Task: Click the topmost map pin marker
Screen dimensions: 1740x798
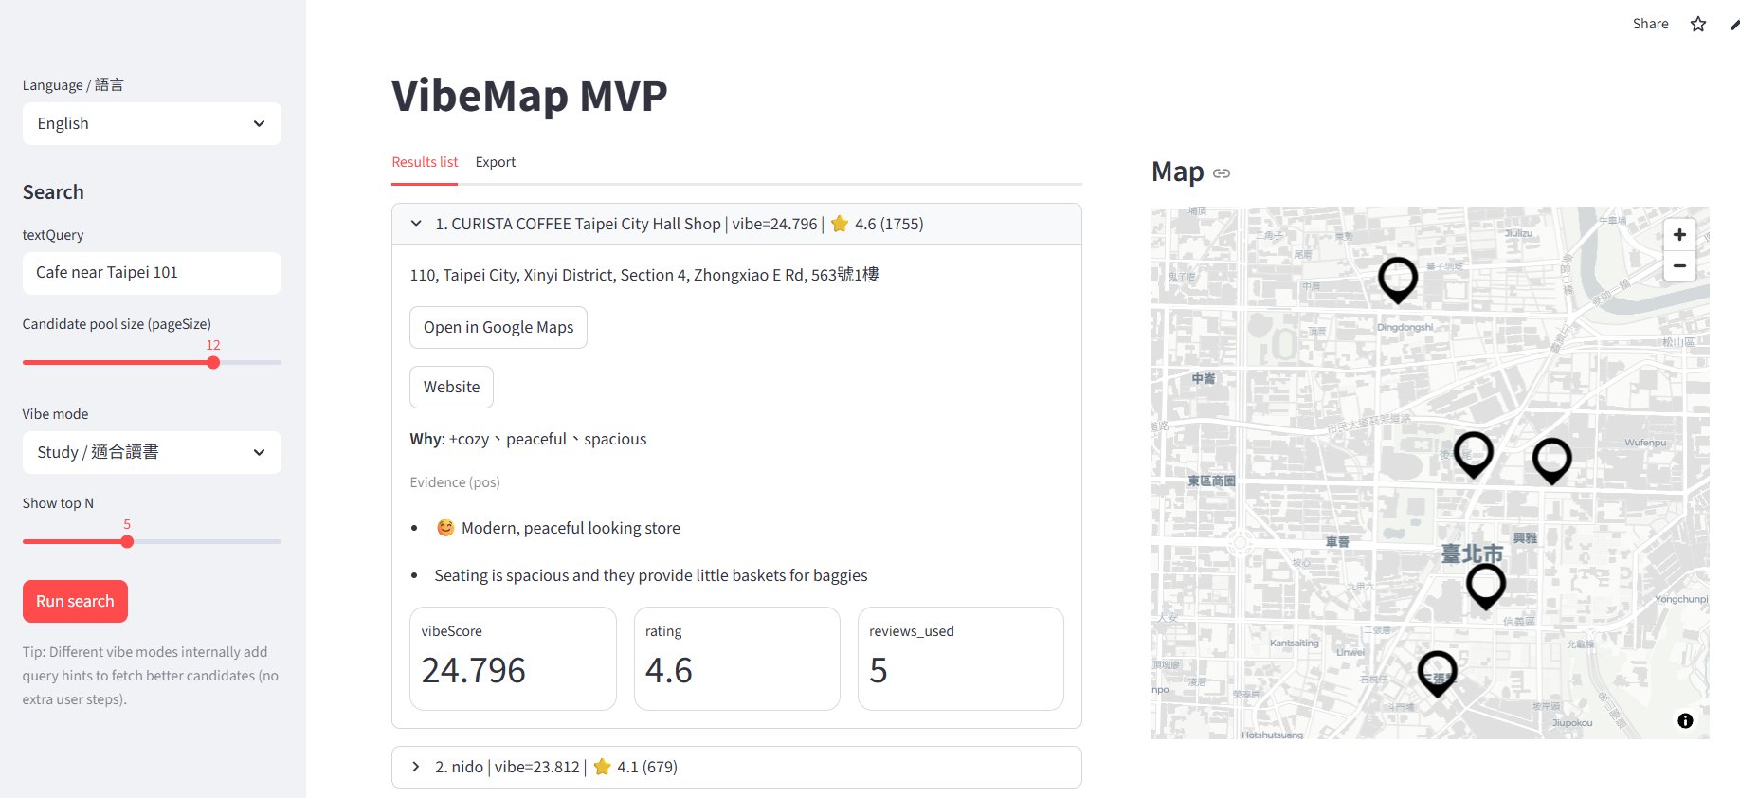Action: click(1397, 278)
